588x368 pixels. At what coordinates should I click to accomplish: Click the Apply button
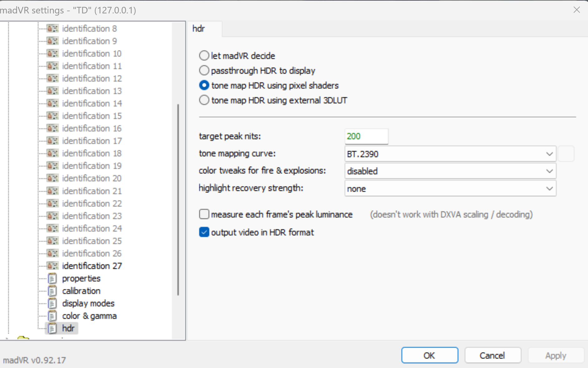pyautogui.click(x=556, y=355)
